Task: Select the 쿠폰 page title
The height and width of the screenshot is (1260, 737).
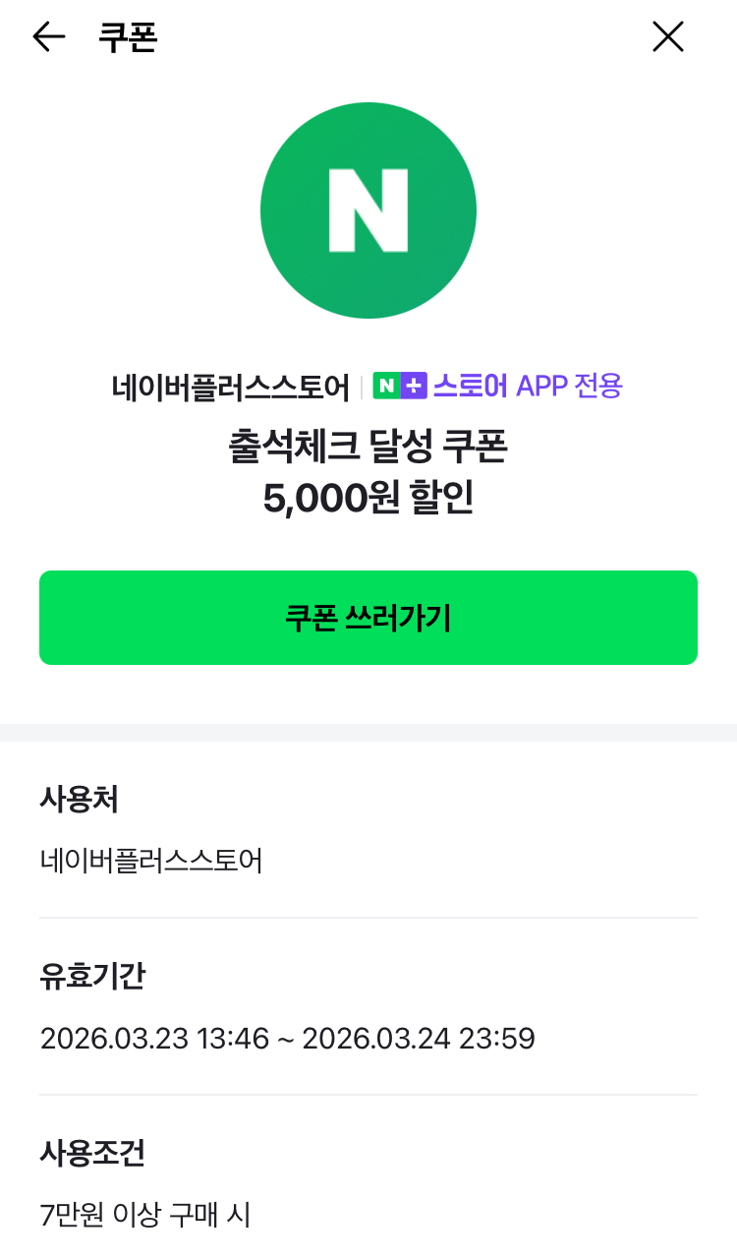Action: tap(128, 37)
